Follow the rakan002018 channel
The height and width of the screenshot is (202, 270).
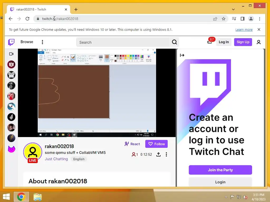coord(156,144)
